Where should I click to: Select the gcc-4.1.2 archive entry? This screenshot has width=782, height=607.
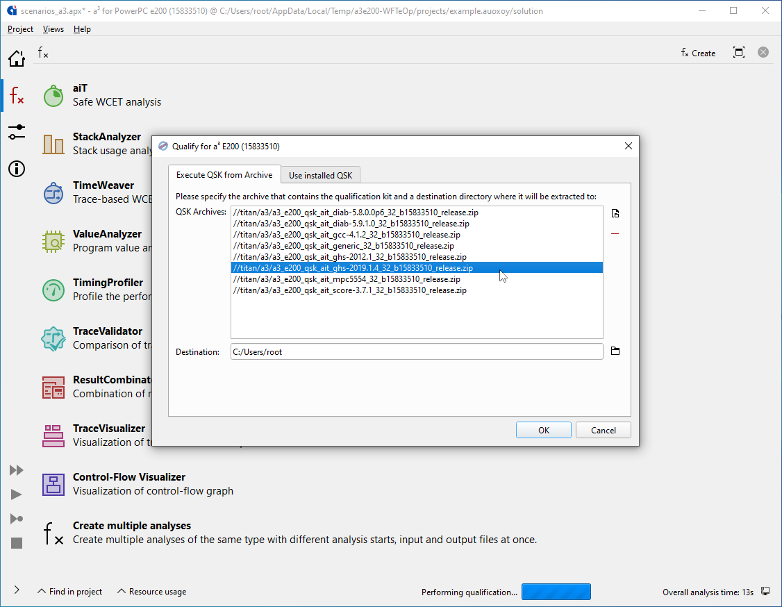tap(417, 235)
